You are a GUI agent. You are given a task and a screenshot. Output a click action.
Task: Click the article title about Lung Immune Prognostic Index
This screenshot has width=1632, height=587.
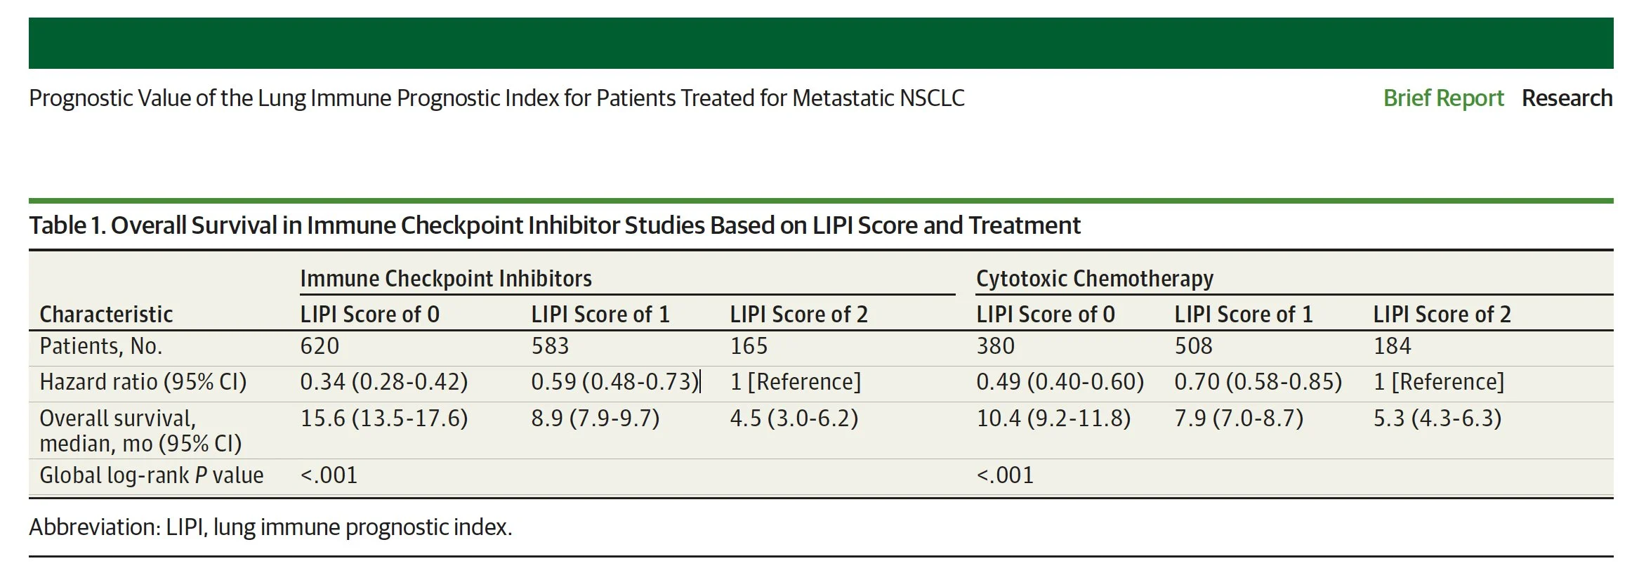coord(496,98)
